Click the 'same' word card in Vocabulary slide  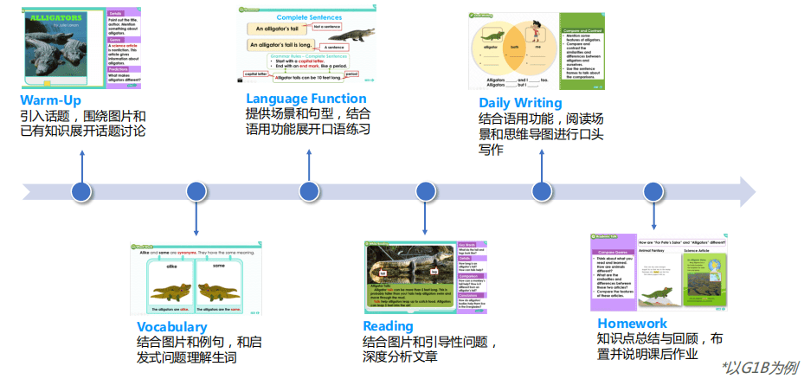click(x=220, y=285)
